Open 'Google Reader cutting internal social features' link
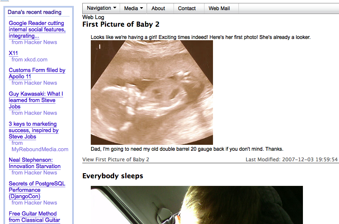Viewport: 339px width, 224px height. tap(37, 30)
